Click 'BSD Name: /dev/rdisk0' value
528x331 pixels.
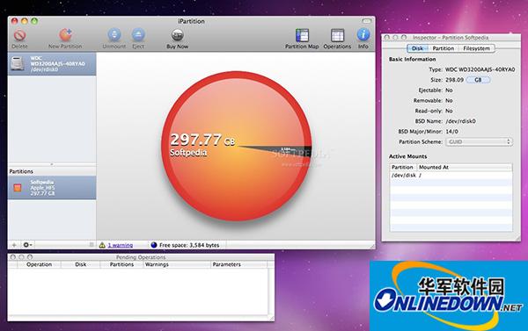460,121
